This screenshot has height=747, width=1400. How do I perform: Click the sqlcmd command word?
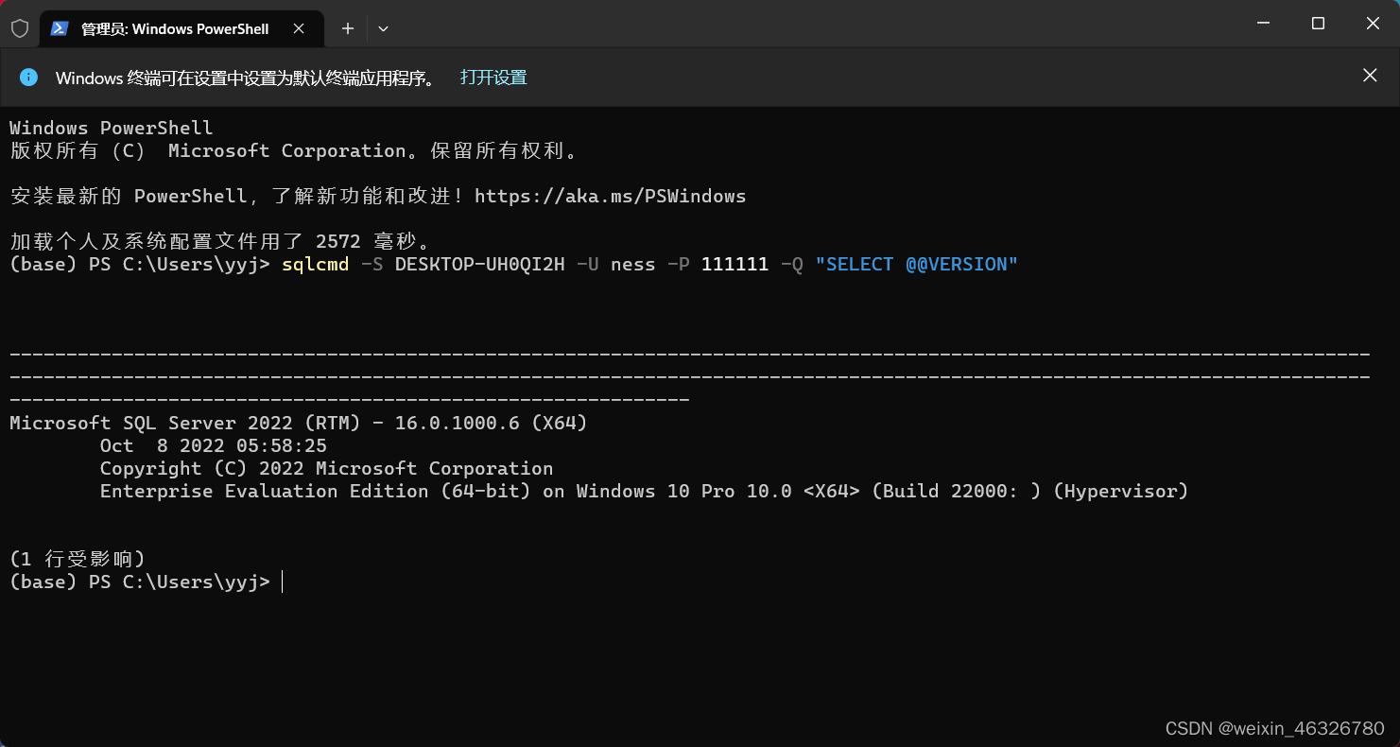[316, 264]
